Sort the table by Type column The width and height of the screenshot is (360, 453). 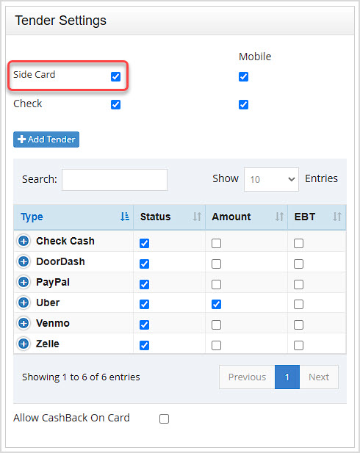point(73,217)
